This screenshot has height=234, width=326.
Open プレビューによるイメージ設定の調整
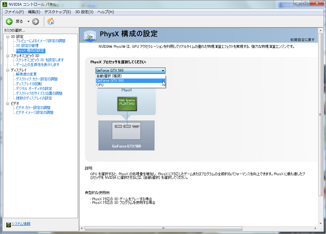41,41
